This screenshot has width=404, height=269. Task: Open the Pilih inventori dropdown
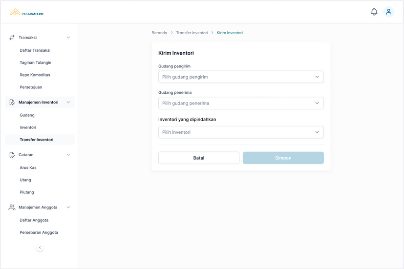(x=241, y=132)
